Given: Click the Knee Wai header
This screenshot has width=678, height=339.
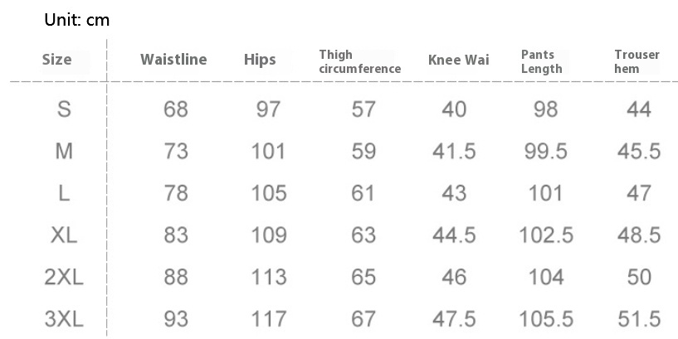Looking at the screenshot, I should pos(458,60).
